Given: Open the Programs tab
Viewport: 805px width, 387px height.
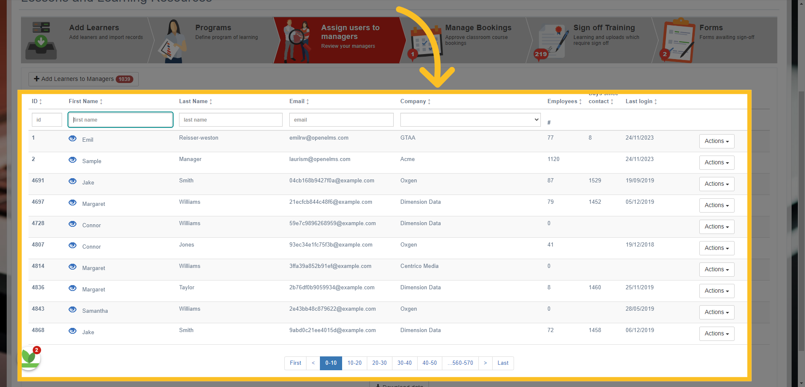Looking at the screenshot, I should point(214,40).
